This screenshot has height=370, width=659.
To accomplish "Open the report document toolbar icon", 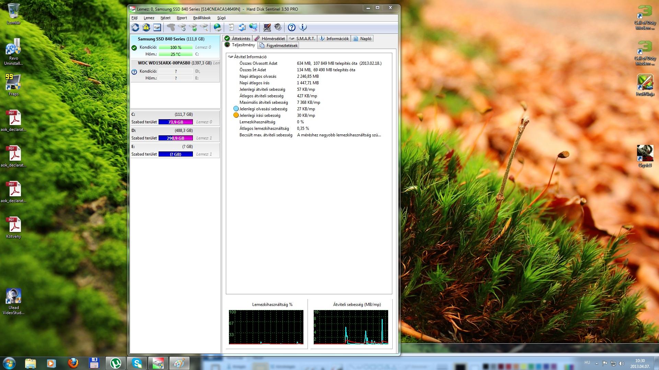I will [231, 27].
